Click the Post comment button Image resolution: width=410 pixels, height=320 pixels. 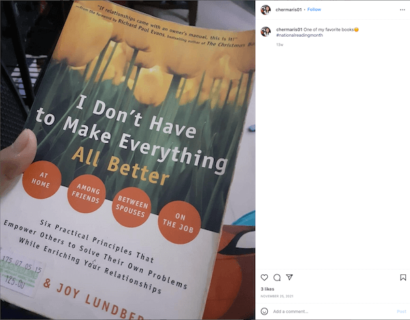(x=401, y=311)
